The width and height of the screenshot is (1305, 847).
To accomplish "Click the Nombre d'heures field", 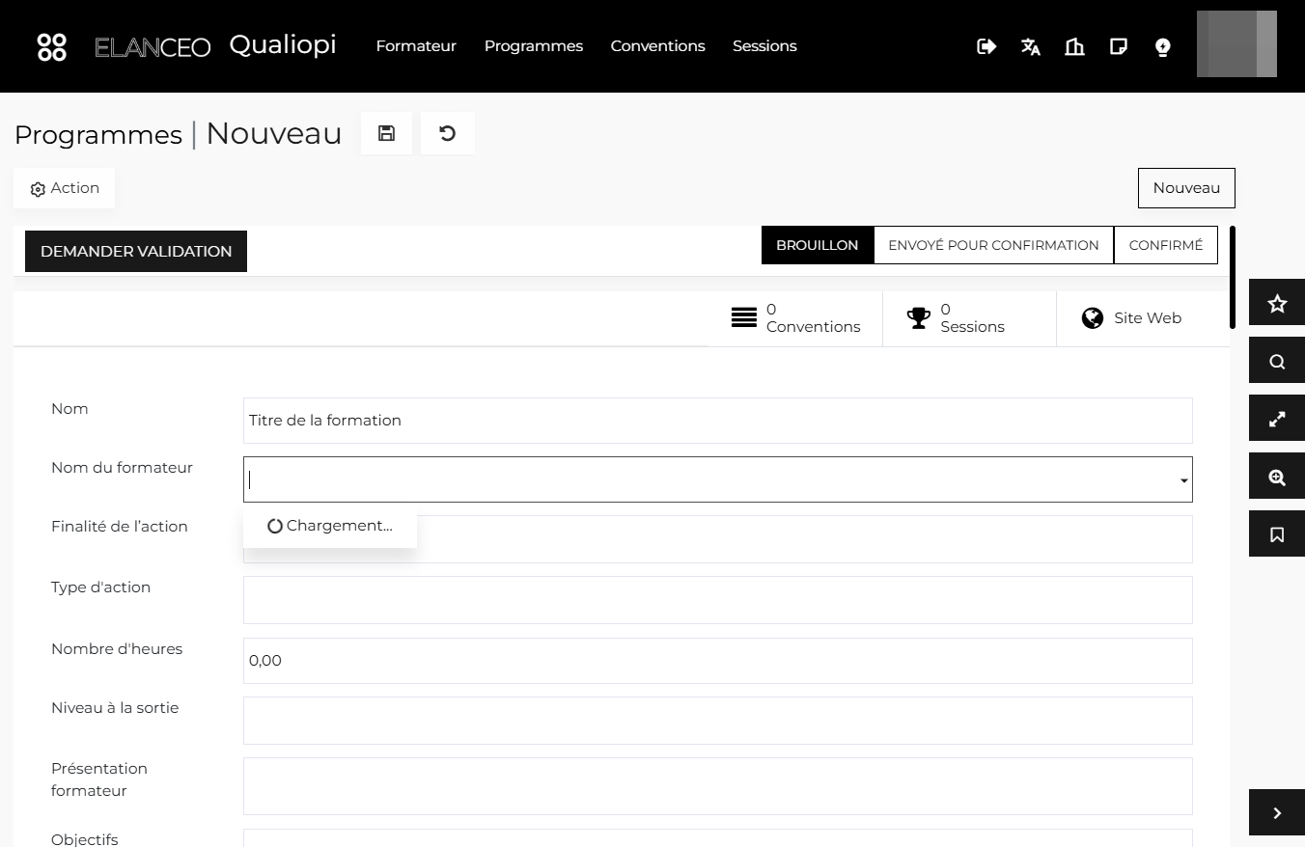I will [718, 661].
